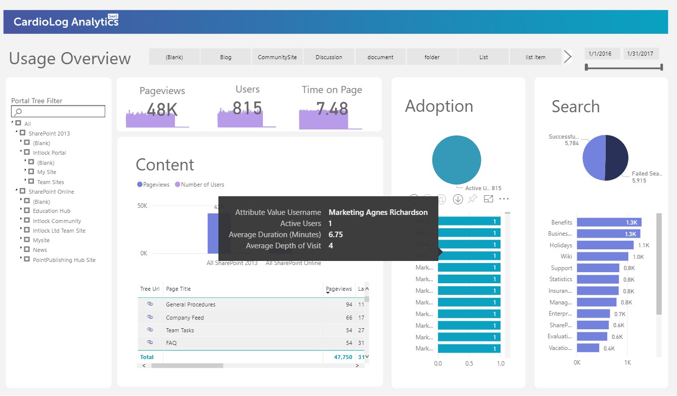Click the Successful searches pie slice
The width and height of the screenshot is (677, 396).
click(594, 158)
